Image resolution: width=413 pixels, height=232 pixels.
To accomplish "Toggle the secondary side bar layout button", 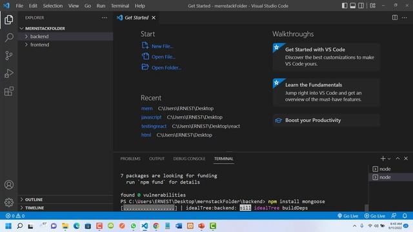I will click(361, 6).
